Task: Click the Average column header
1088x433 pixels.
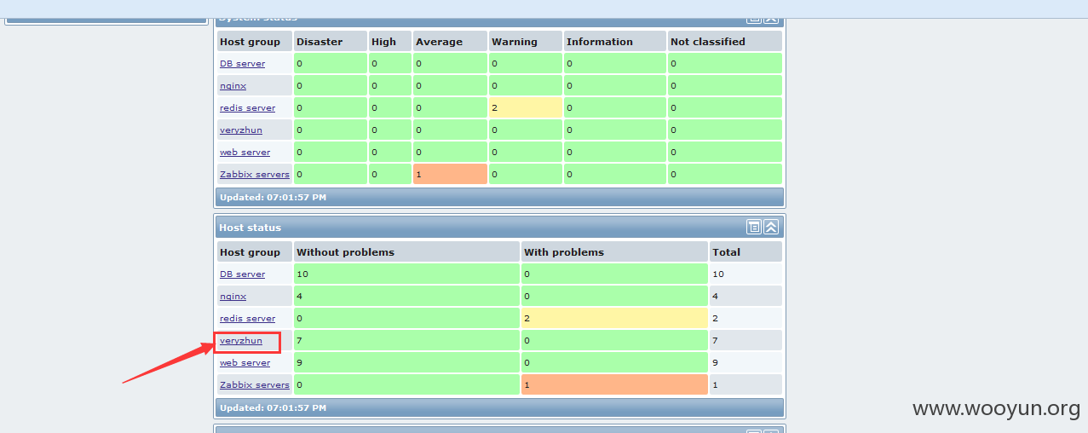Action: pos(450,41)
